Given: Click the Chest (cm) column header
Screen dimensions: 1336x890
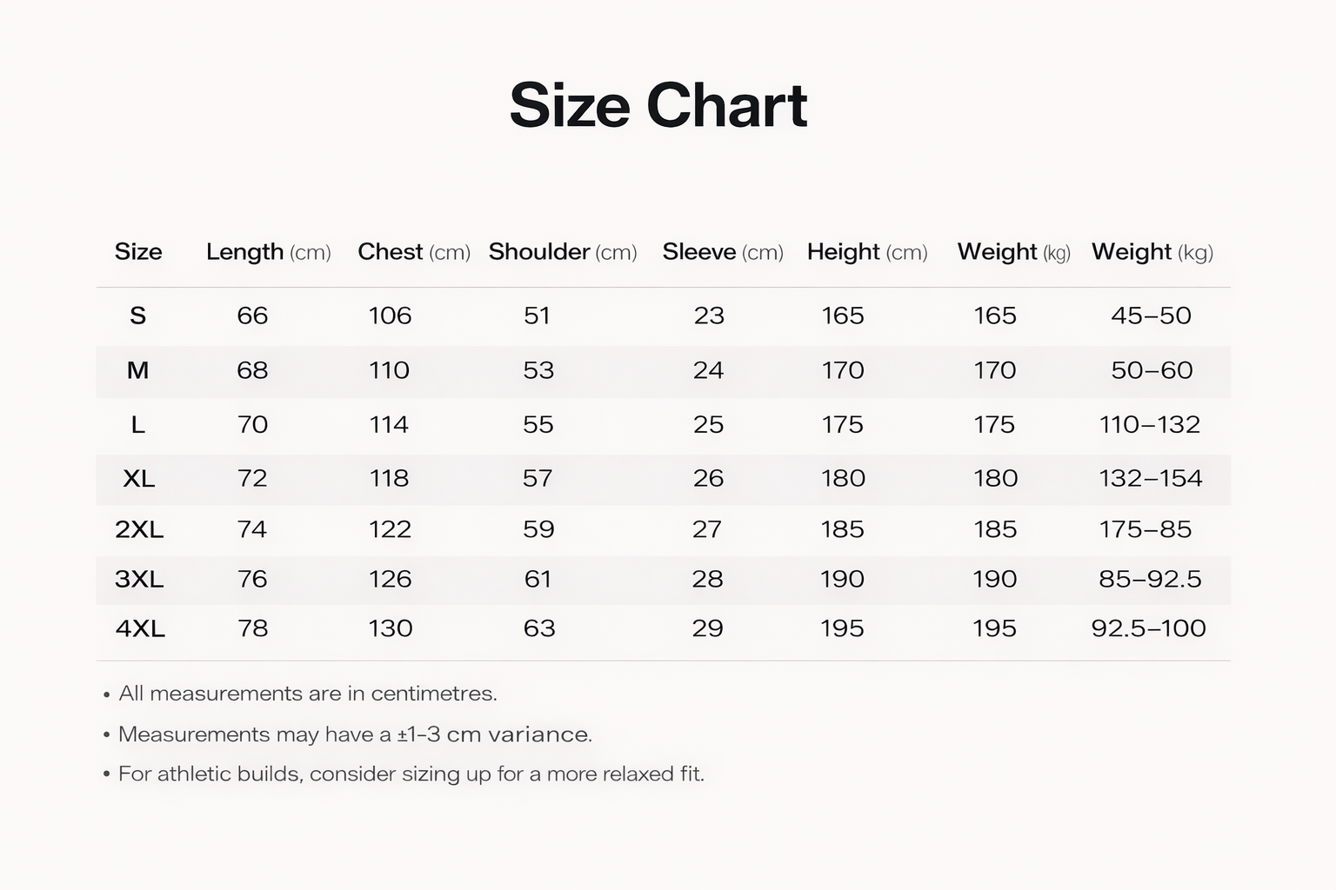Looking at the screenshot, I should (x=413, y=252).
